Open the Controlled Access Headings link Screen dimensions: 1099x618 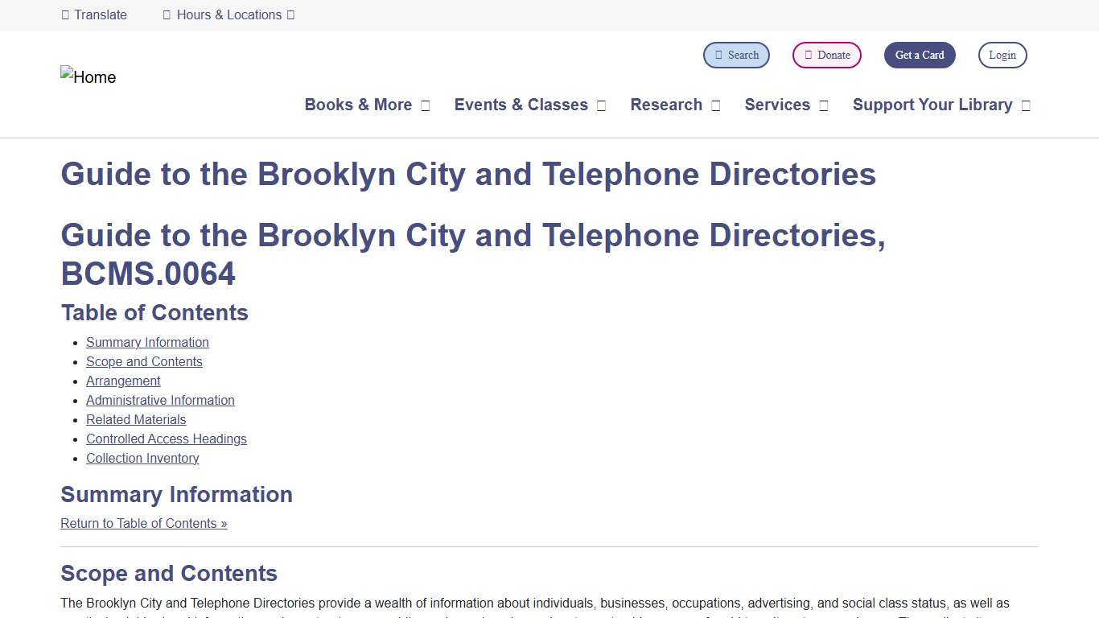point(167,439)
